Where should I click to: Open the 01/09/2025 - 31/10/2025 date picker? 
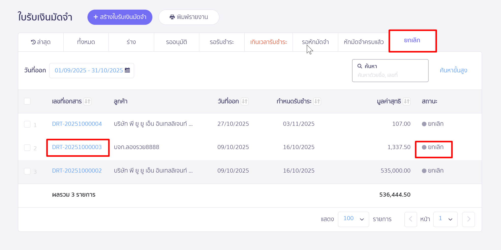89,71
